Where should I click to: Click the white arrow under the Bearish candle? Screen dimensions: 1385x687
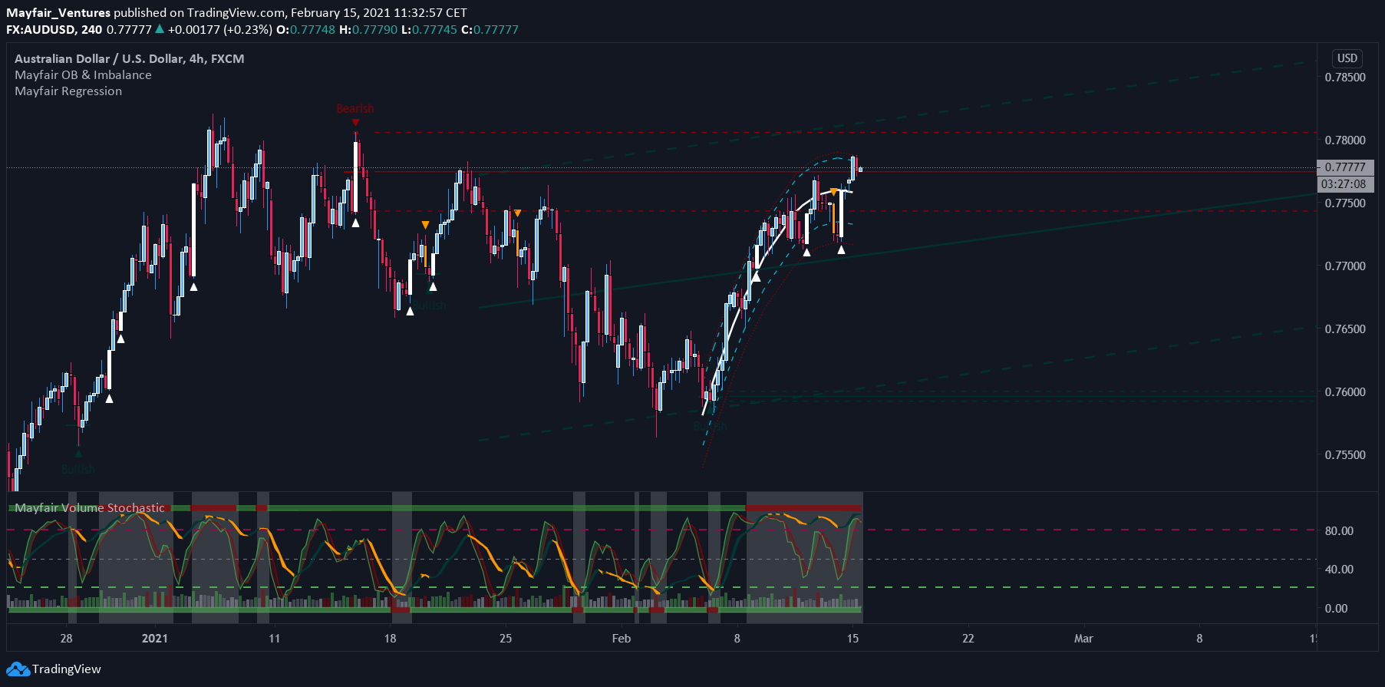pyautogui.click(x=355, y=223)
